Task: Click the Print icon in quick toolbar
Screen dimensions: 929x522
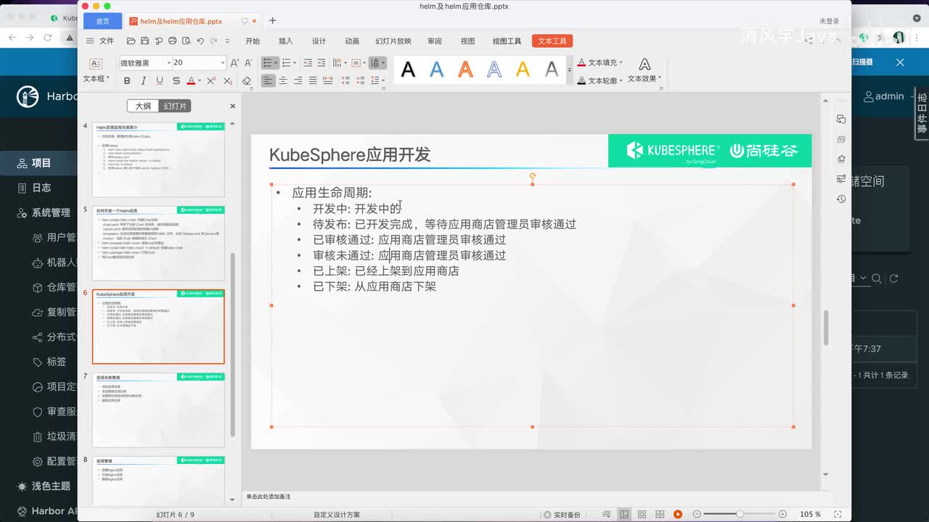Action: pyautogui.click(x=172, y=41)
